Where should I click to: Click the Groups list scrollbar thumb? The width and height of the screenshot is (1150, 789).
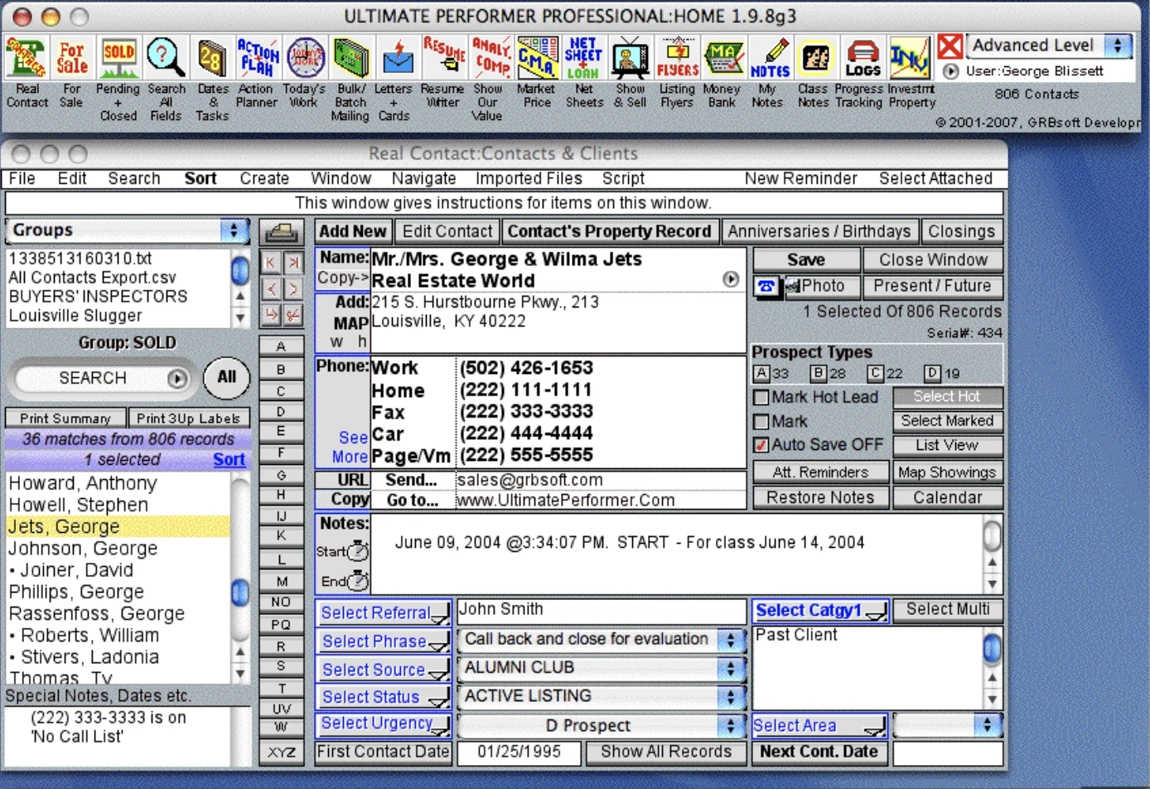240,269
